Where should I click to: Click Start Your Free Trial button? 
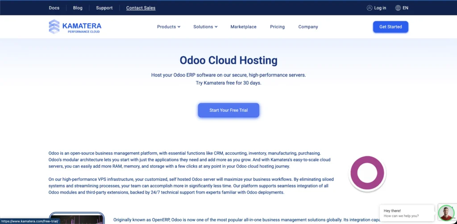228,110
